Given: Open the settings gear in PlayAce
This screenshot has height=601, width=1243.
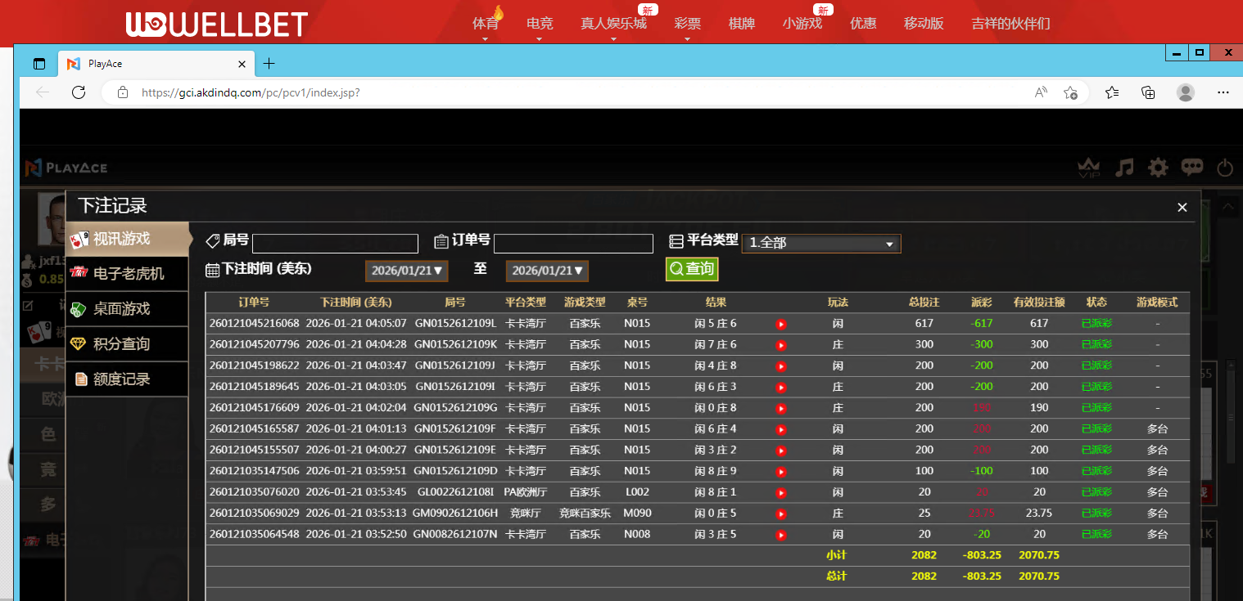Looking at the screenshot, I should 1158,168.
